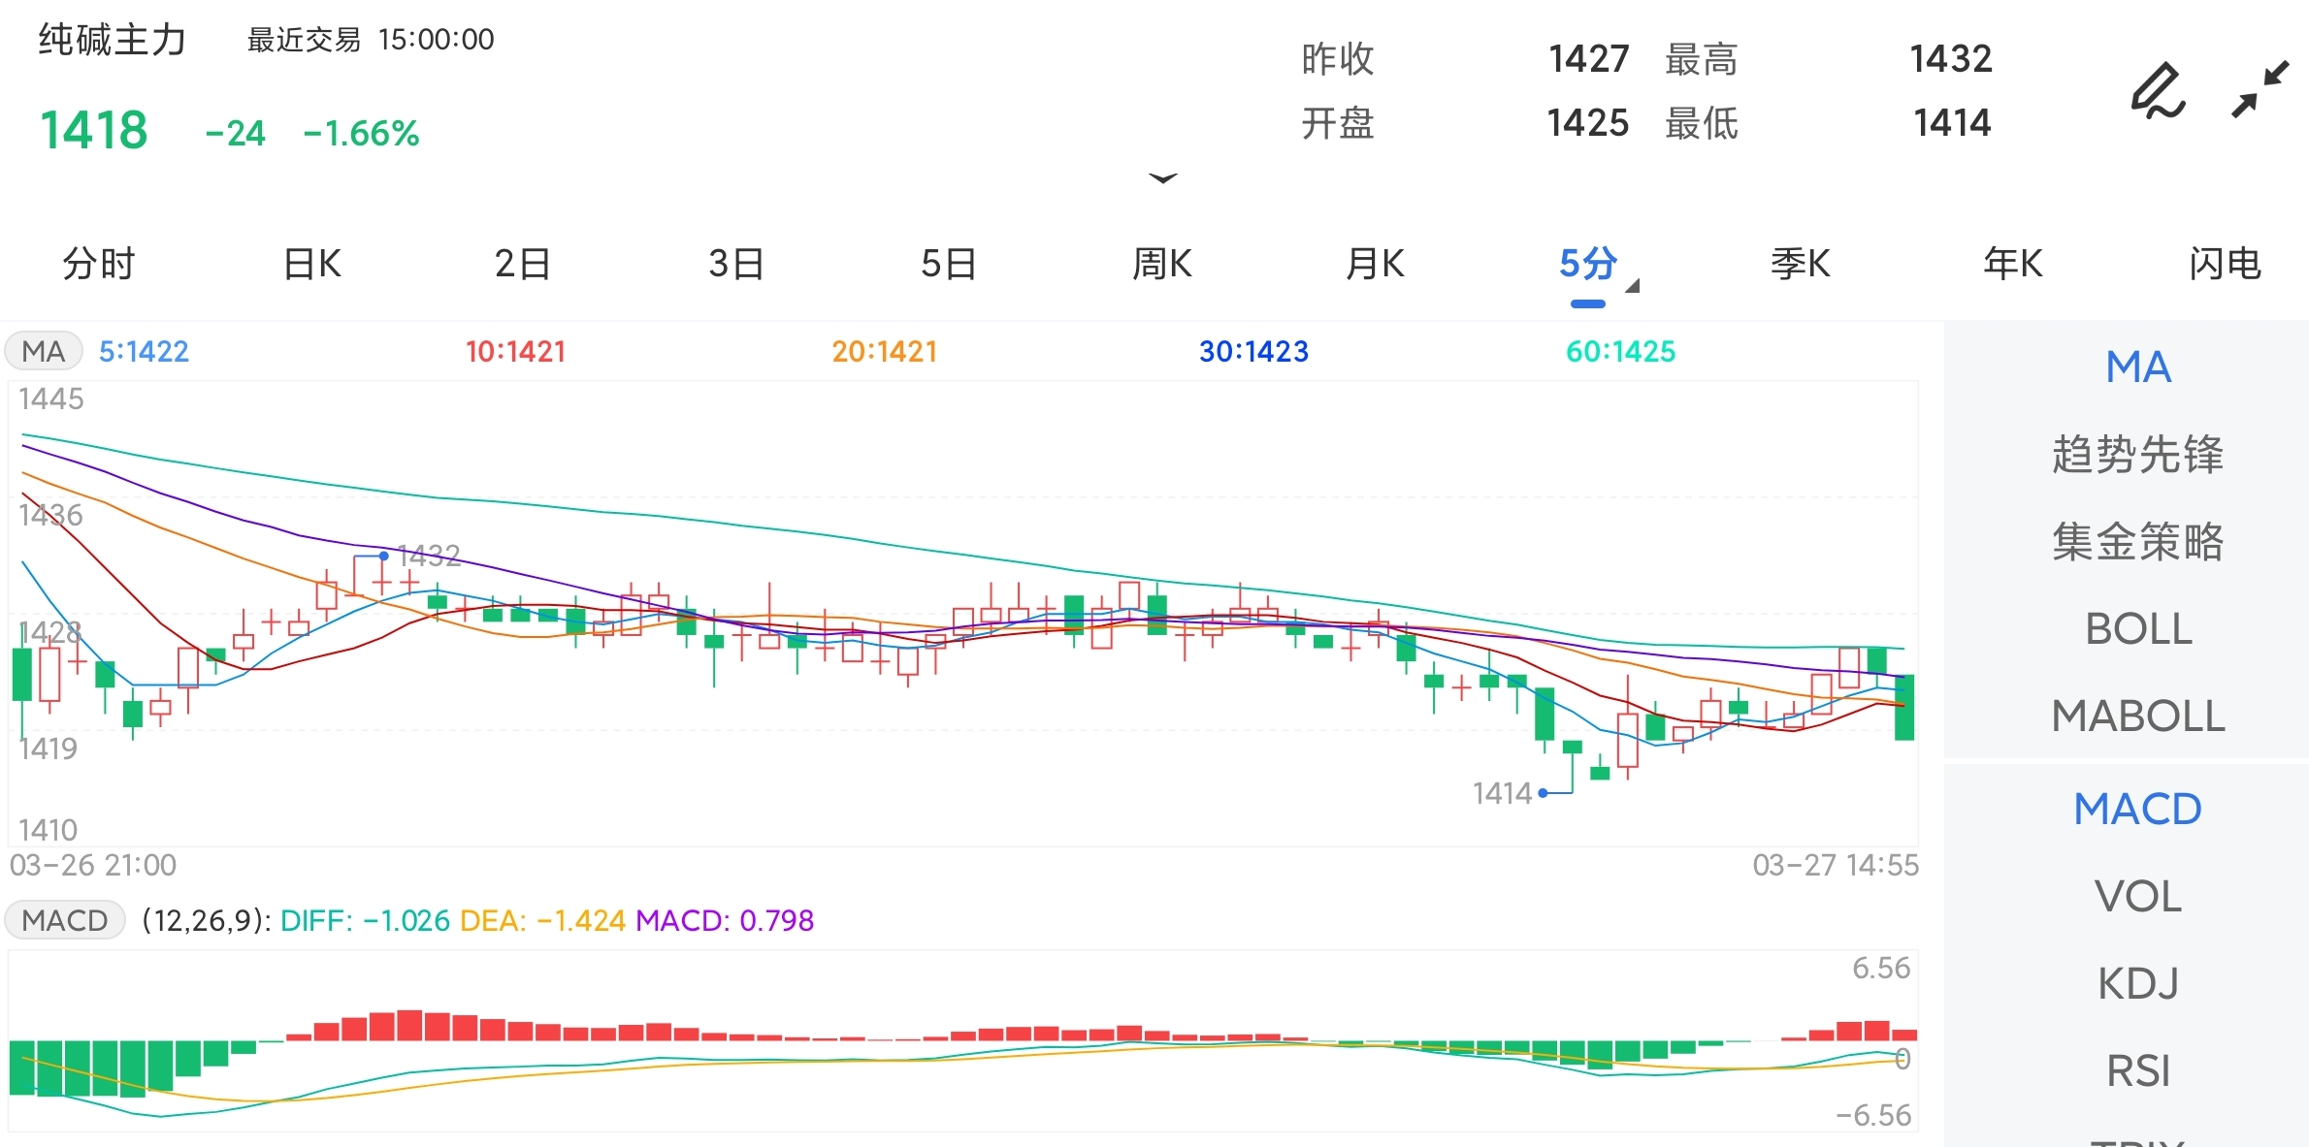
Task: Click the DIFF: -1.026 readout
Action: (365, 920)
